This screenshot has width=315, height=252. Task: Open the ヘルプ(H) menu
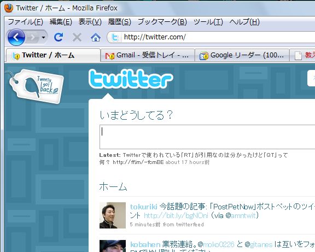pyautogui.click(x=244, y=22)
